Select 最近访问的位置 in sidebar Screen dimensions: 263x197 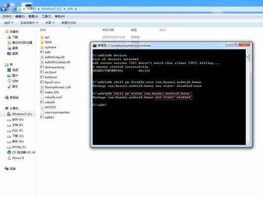point(20,42)
